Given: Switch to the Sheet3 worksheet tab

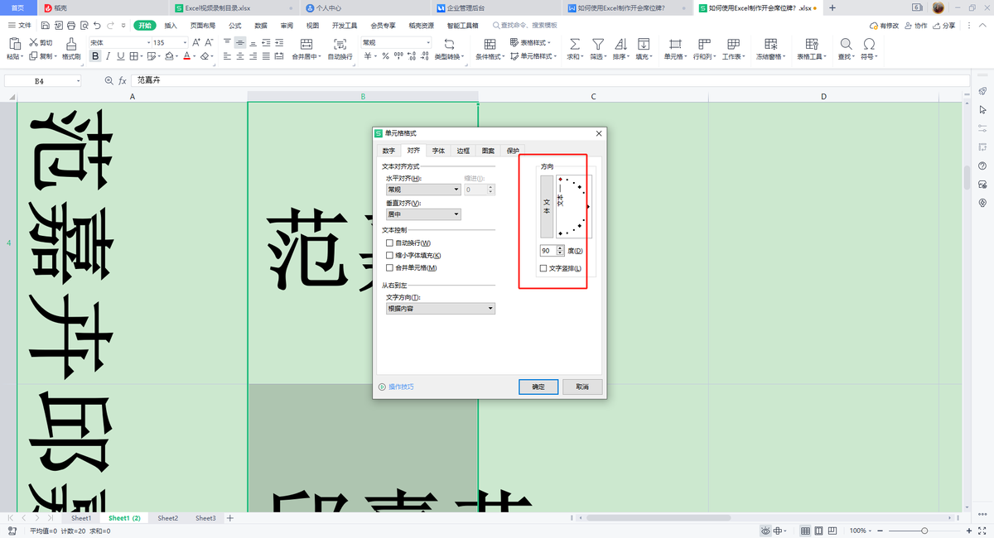Looking at the screenshot, I should pos(205,518).
